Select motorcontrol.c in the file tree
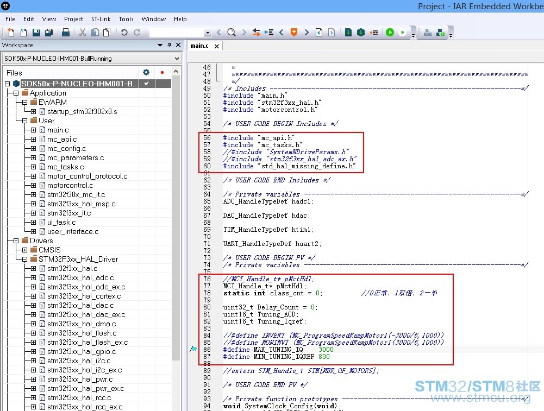 pyautogui.click(x=70, y=185)
